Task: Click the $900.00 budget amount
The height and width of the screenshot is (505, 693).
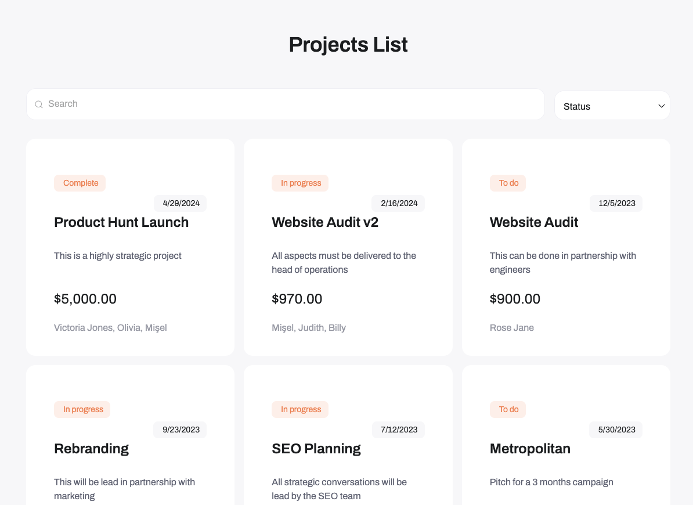Action: tap(515, 299)
